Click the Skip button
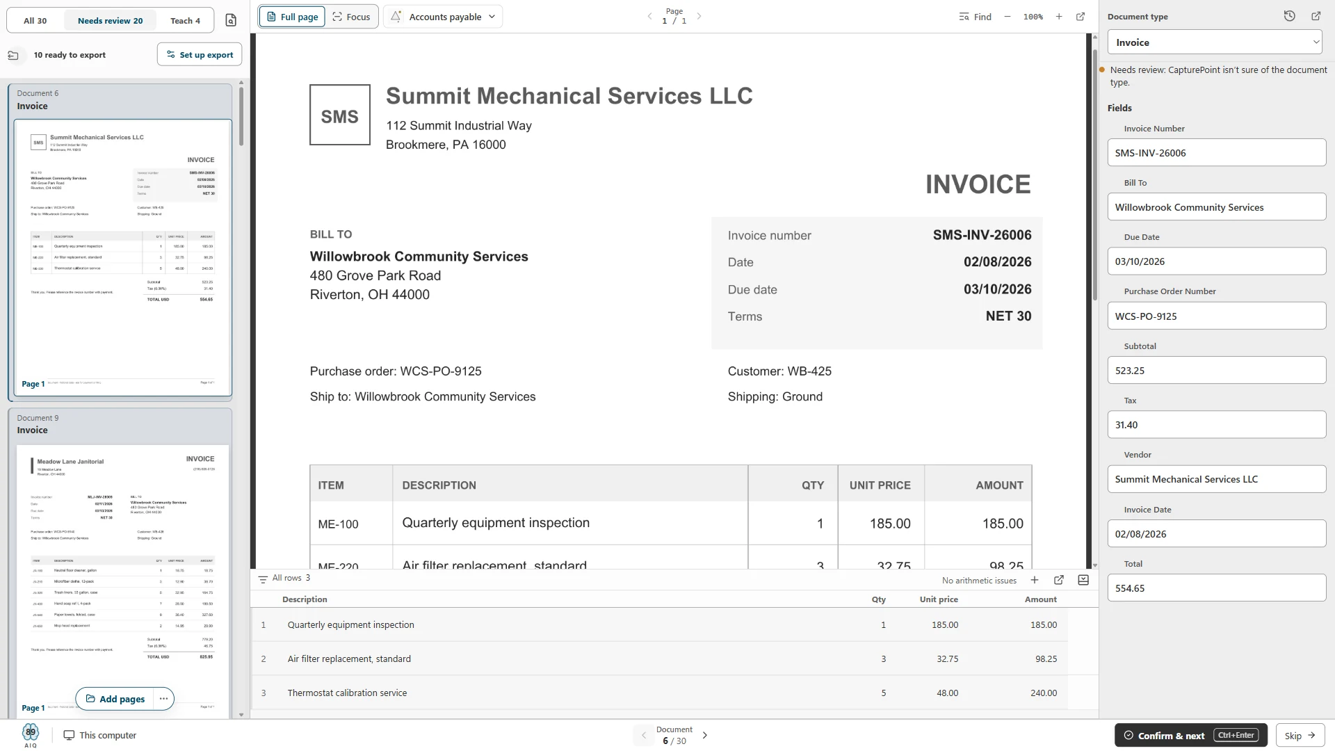The width and height of the screenshot is (1335, 751). [1300, 735]
